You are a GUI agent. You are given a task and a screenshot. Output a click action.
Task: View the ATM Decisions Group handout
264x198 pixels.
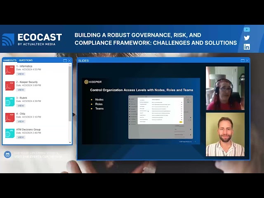pos(21,137)
